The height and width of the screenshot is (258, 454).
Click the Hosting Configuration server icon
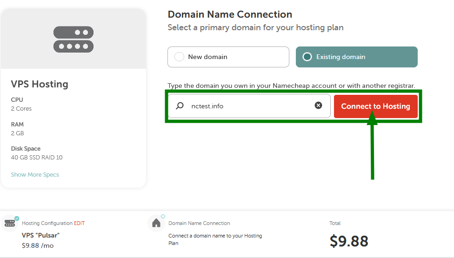point(10,223)
